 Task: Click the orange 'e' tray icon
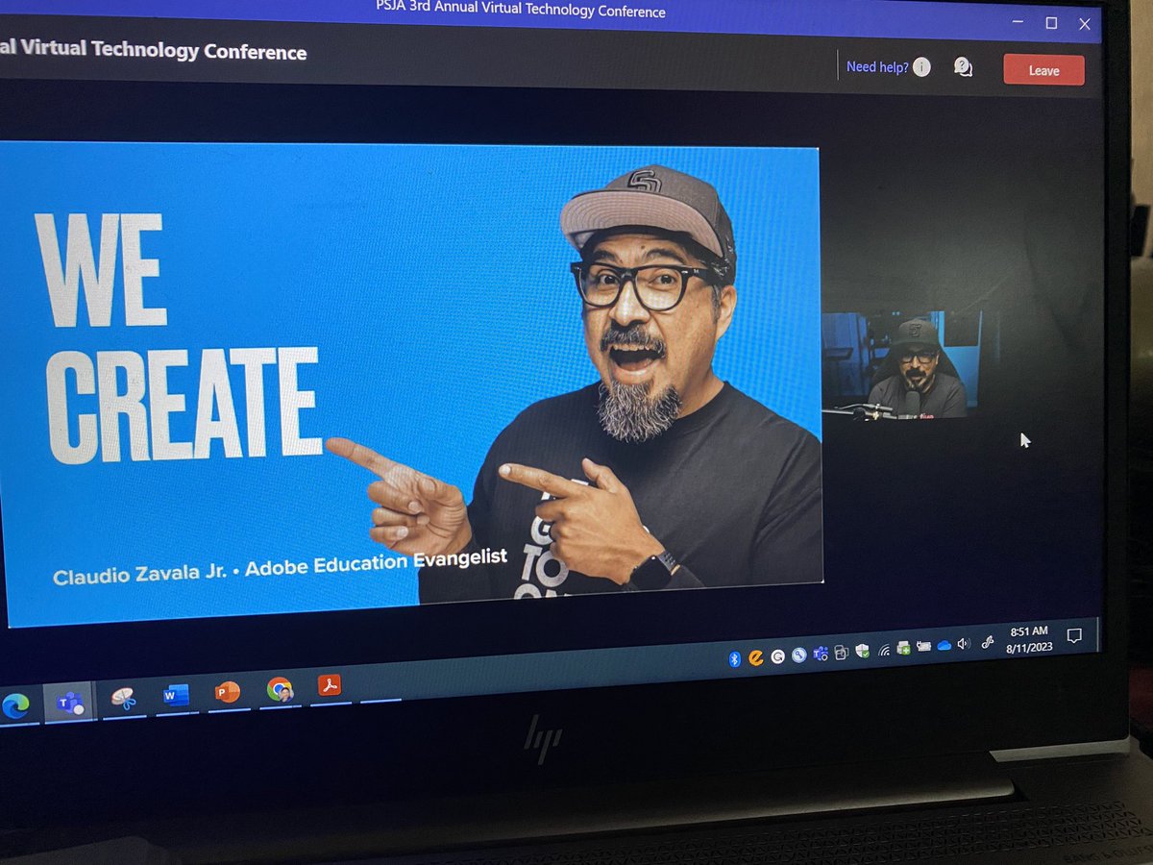point(755,657)
